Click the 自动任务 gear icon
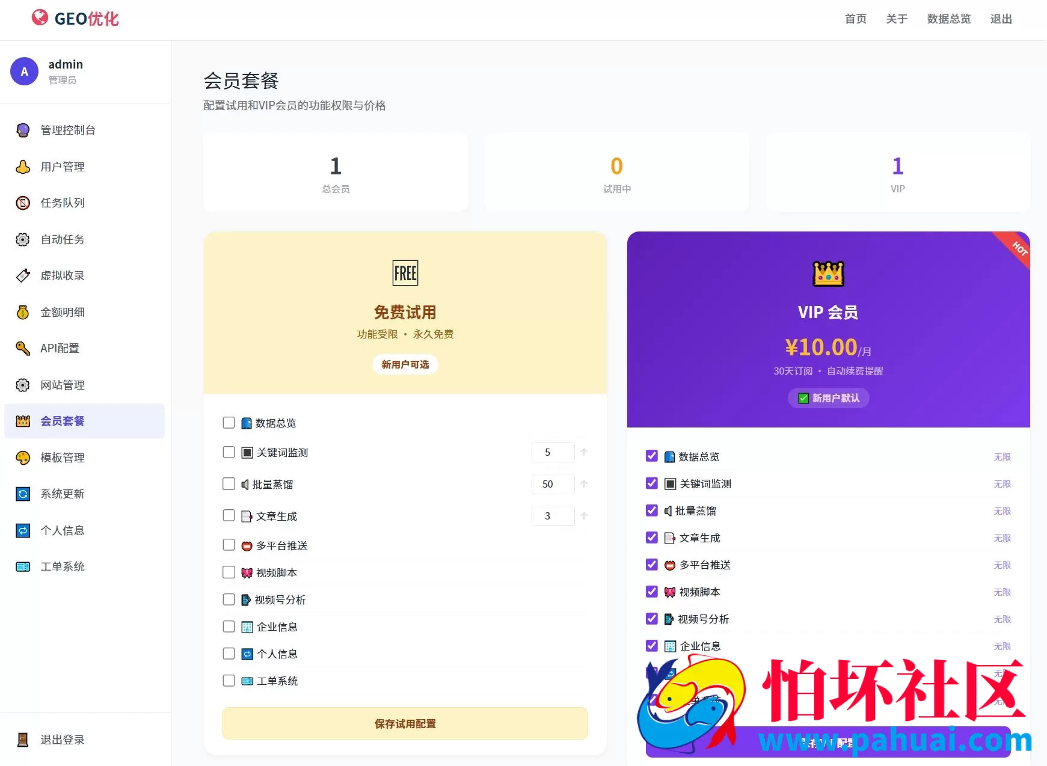The image size is (1047, 766). click(23, 239)
